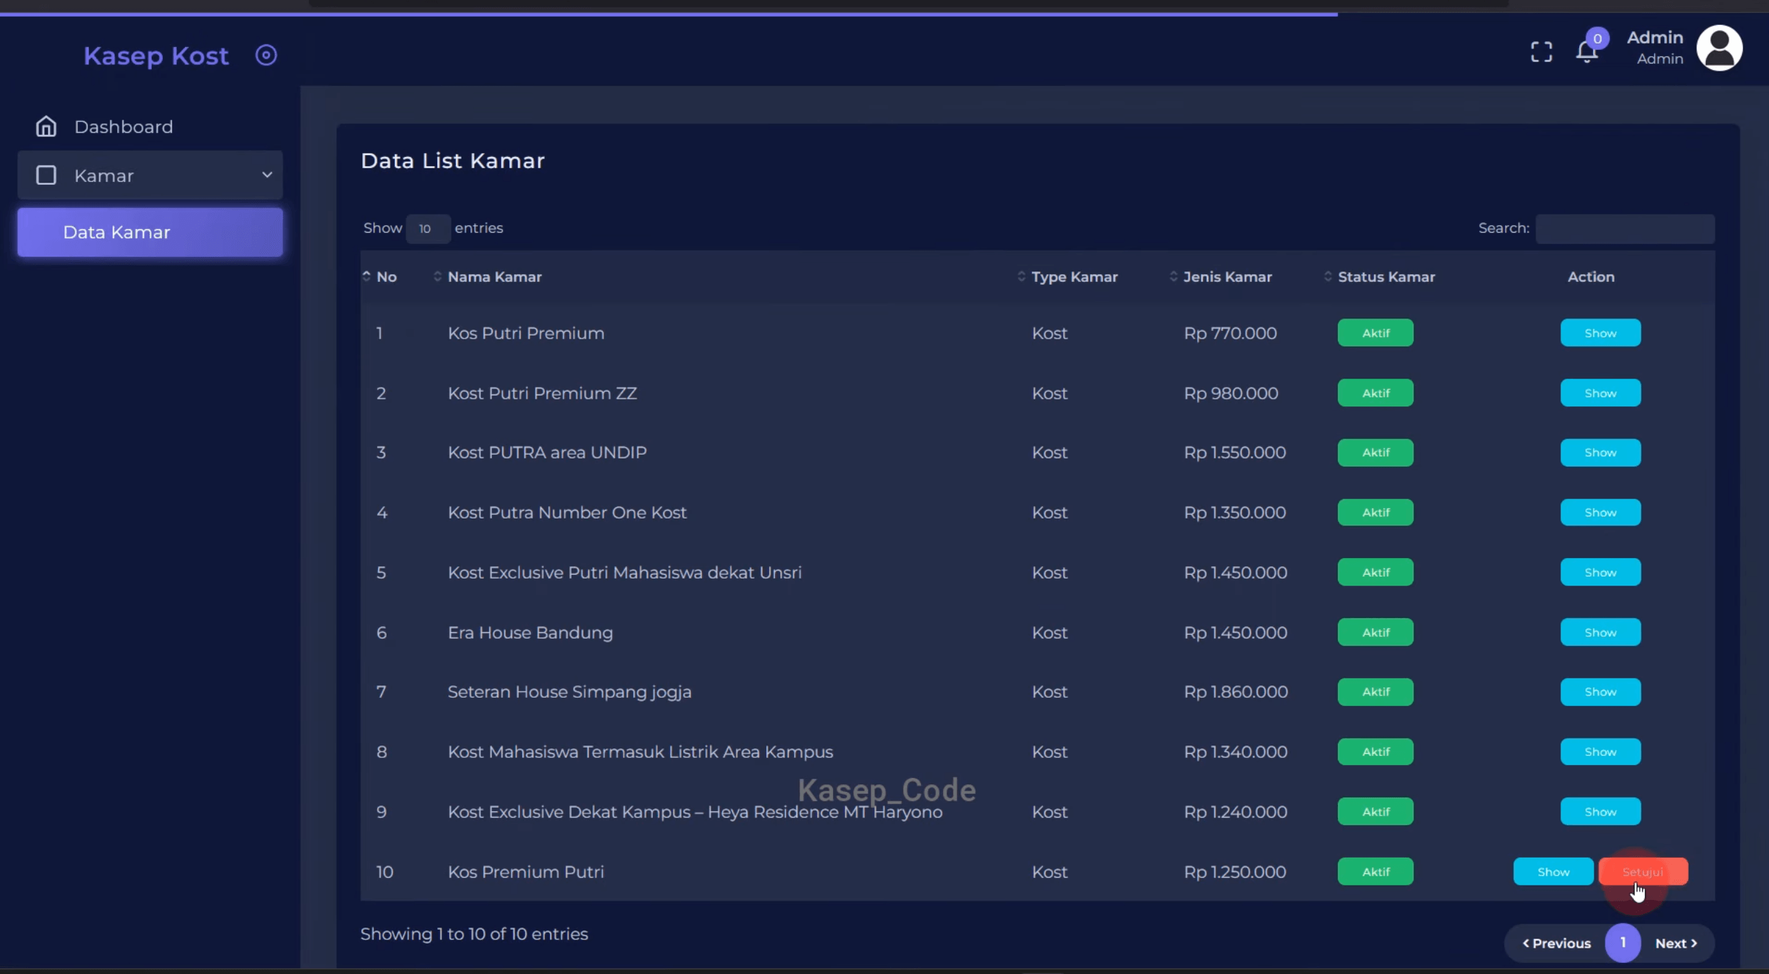Click Aktif badge for Kos Putri Premium
The image size is (1769, 974).
[x=1375, y=333]
